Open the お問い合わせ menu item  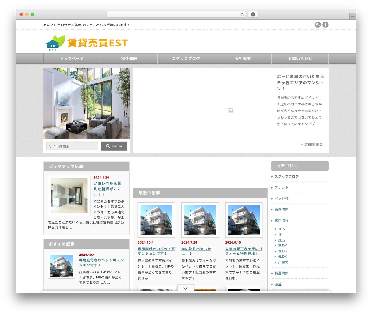pyautogui.click(x=300, y=59)
